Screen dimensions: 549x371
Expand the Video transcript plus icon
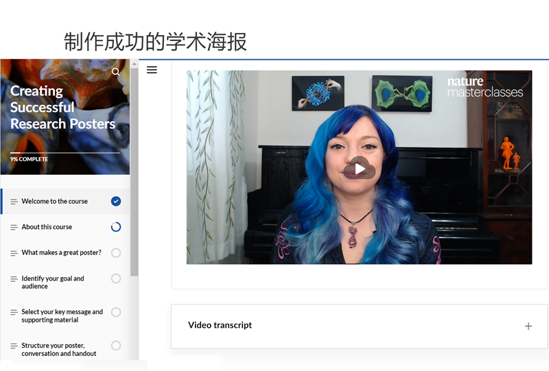[x=528, y=326]
